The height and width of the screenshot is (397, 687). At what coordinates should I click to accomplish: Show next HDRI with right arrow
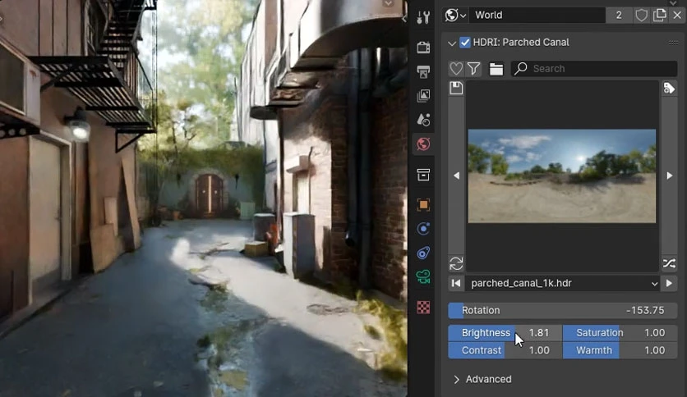click(x=669, y=176)
